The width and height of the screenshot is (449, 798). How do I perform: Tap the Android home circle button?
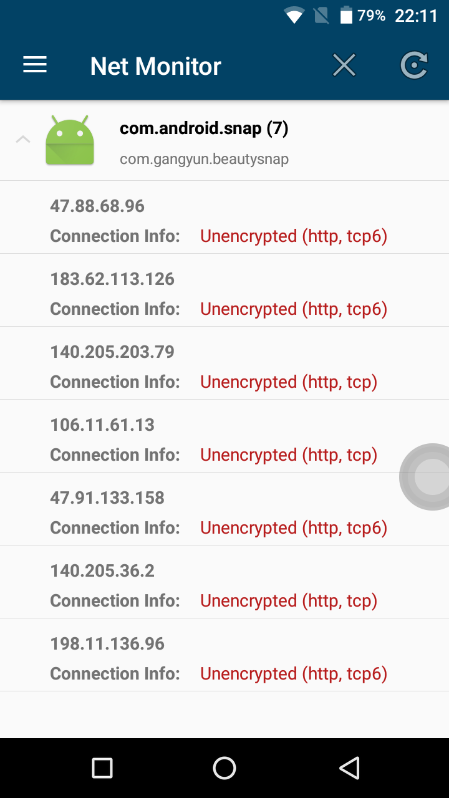coord(224,768)
